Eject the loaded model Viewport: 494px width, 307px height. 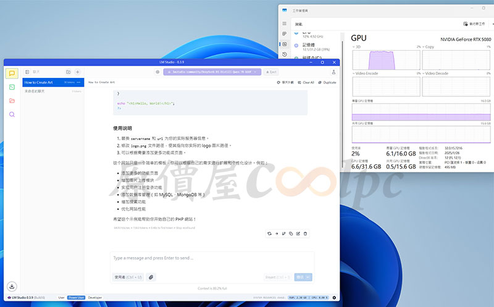(271, 72)
